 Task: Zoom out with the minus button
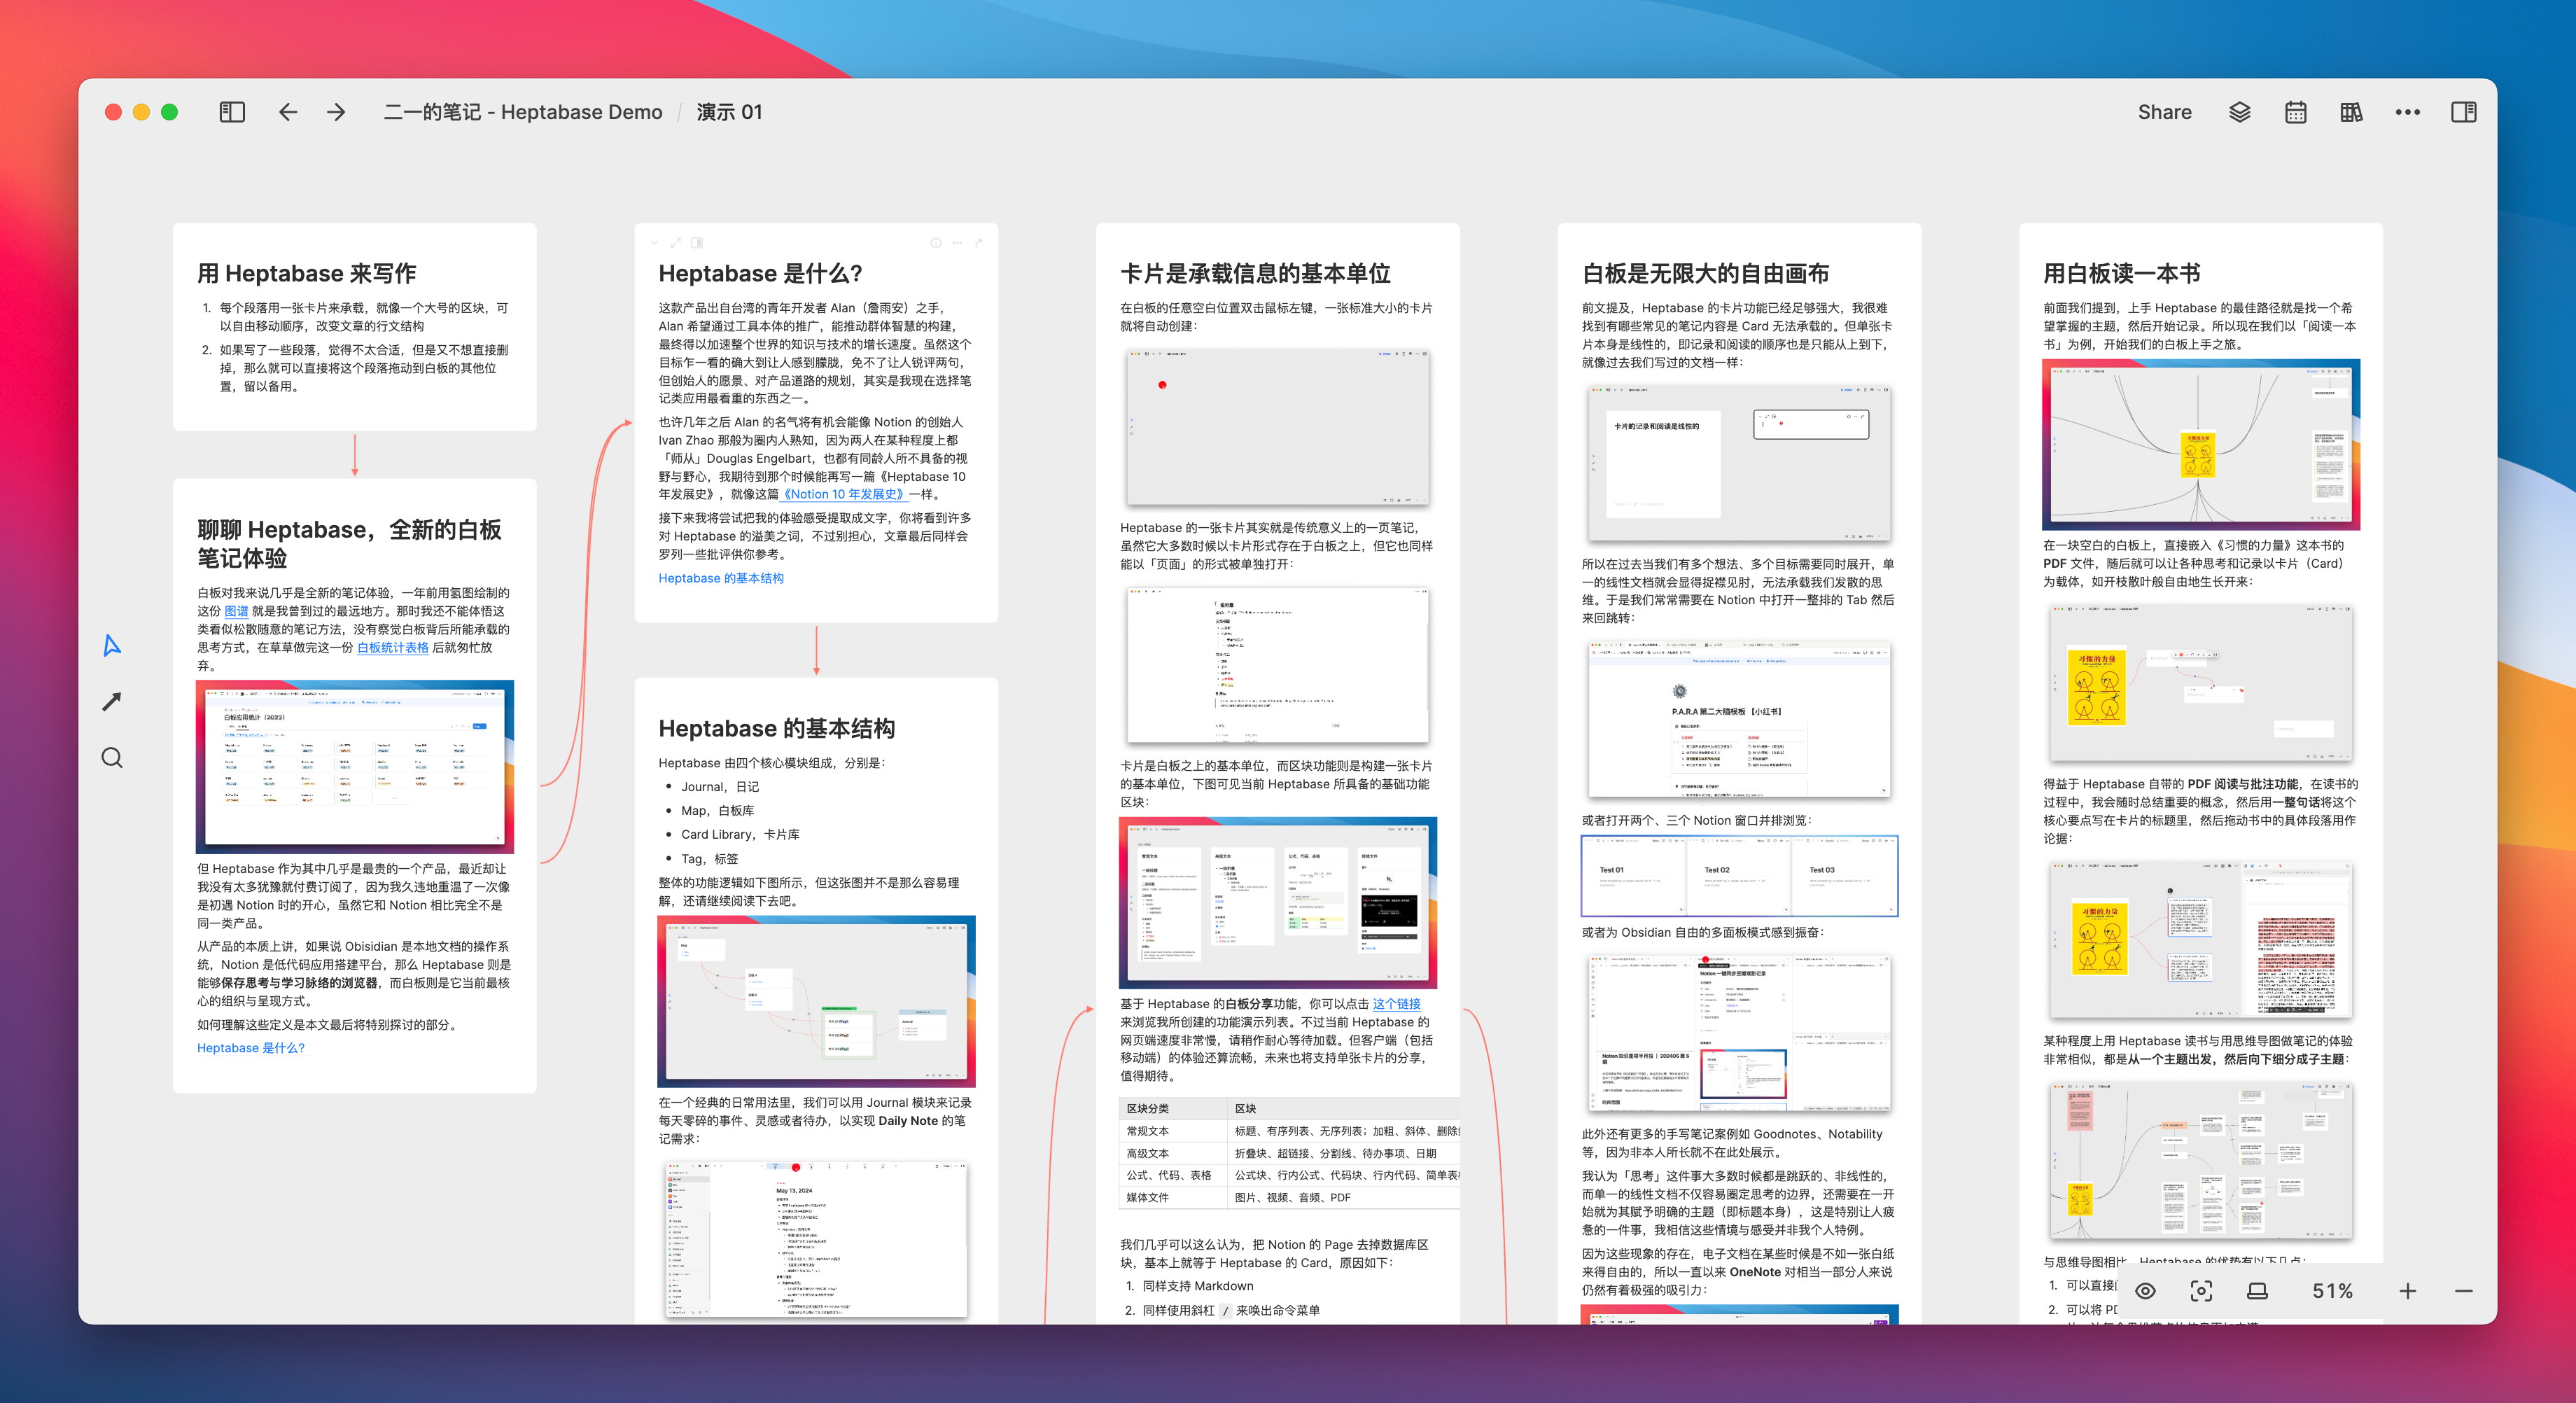2464,1291
